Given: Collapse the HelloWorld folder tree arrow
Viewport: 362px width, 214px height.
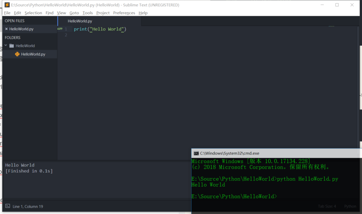Looking at the screenshot, I should click(6, 46).
